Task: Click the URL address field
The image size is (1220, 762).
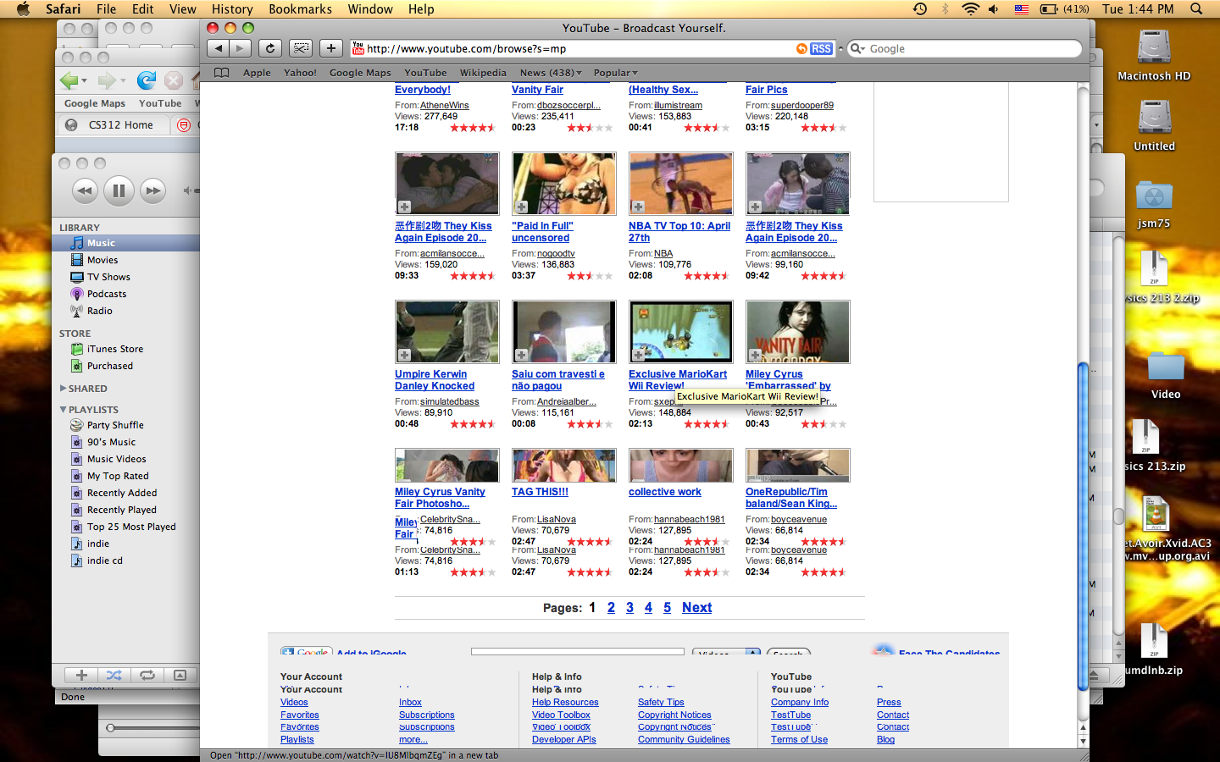Action: 580,49
